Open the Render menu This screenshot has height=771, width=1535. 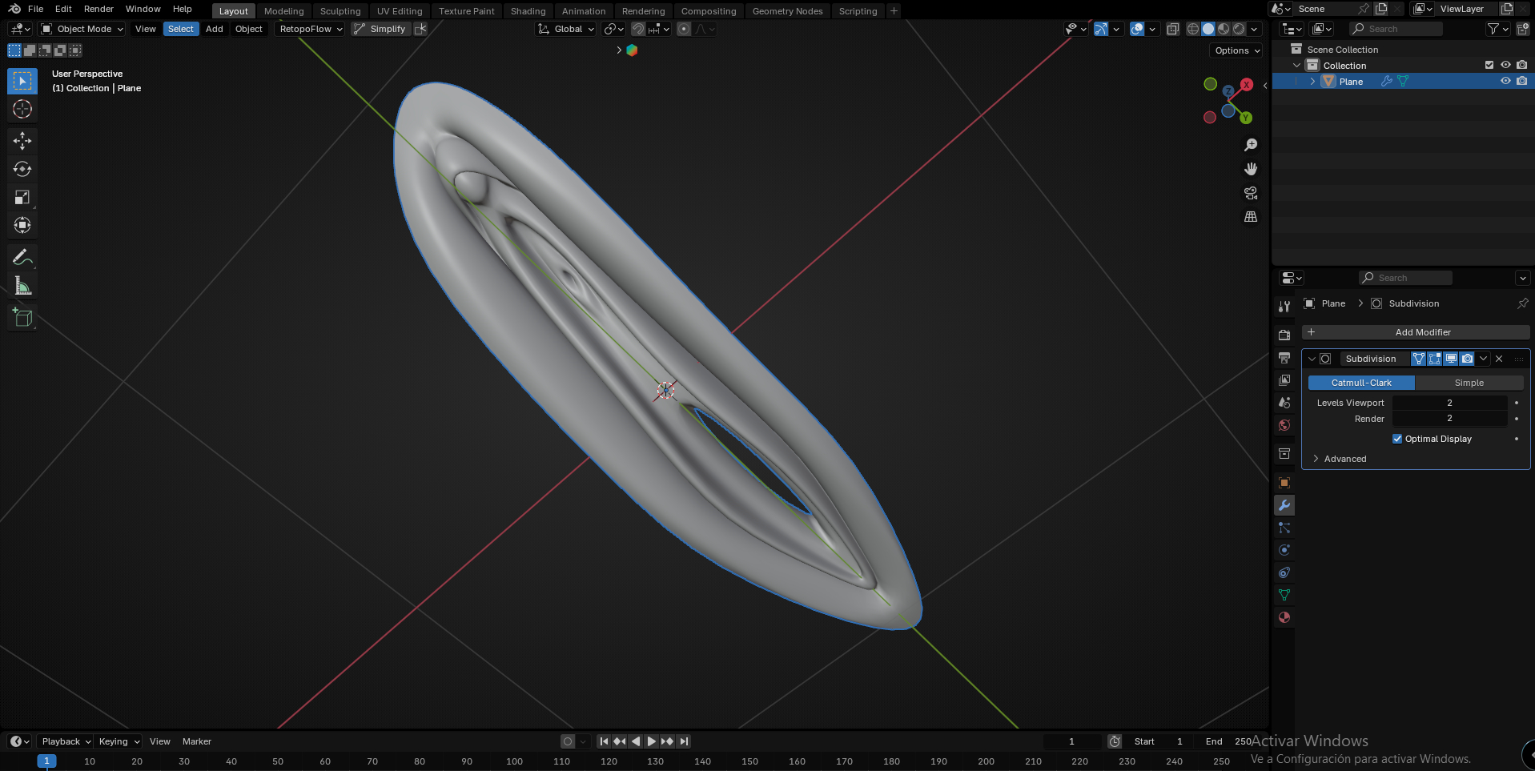pyautogui.click(x=98, y=9)
